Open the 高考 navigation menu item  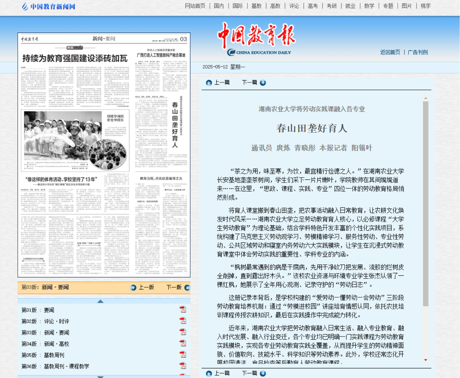point(313,6)
